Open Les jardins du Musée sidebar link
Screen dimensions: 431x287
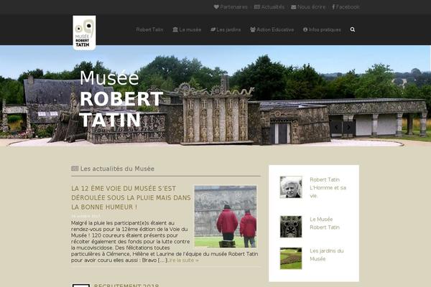[327, 255]
